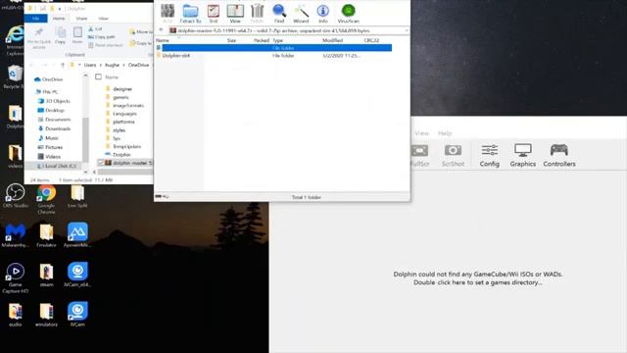Open the File tab in Explorer
Image resolution: width=627 pixels, height=353 pixels.
[35, 19]
